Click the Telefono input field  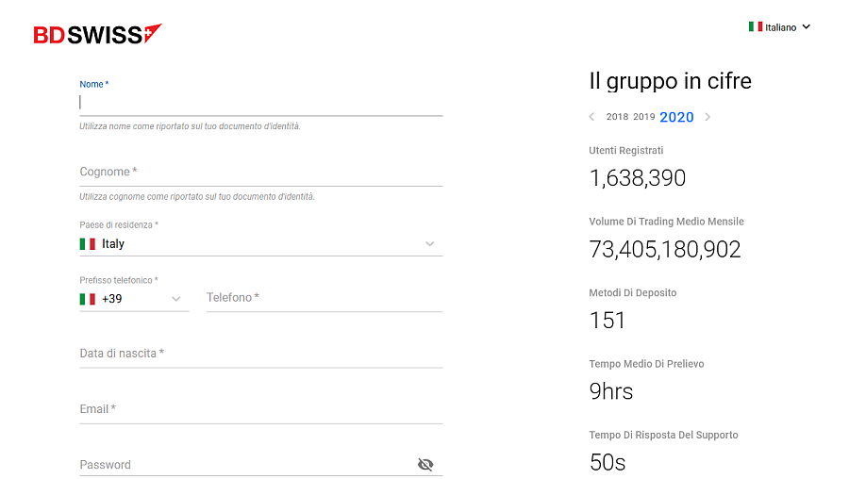(x=324, y=298)
